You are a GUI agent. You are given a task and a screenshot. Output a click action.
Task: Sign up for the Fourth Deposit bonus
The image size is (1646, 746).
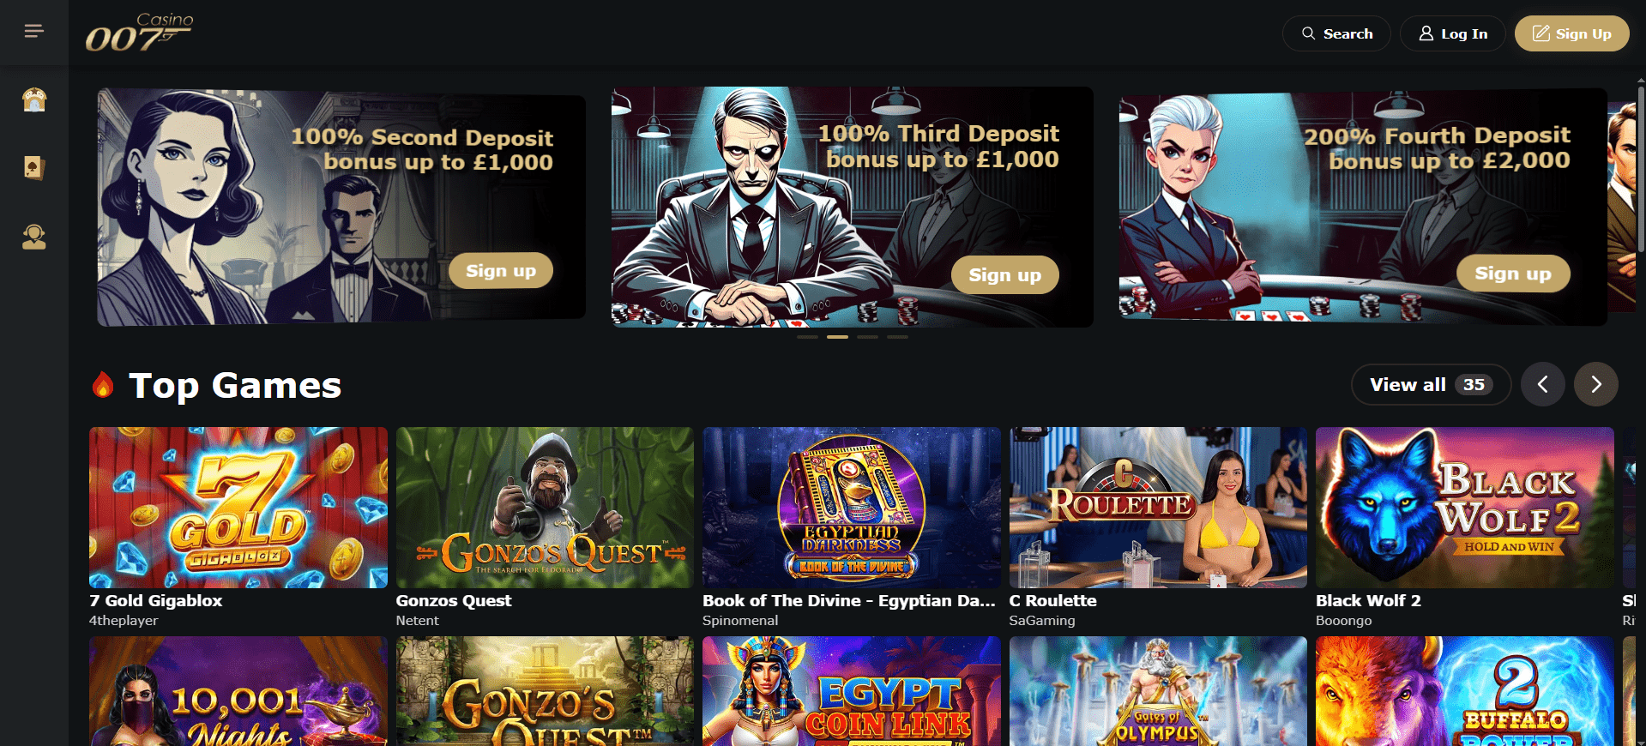pos(1513,274)
